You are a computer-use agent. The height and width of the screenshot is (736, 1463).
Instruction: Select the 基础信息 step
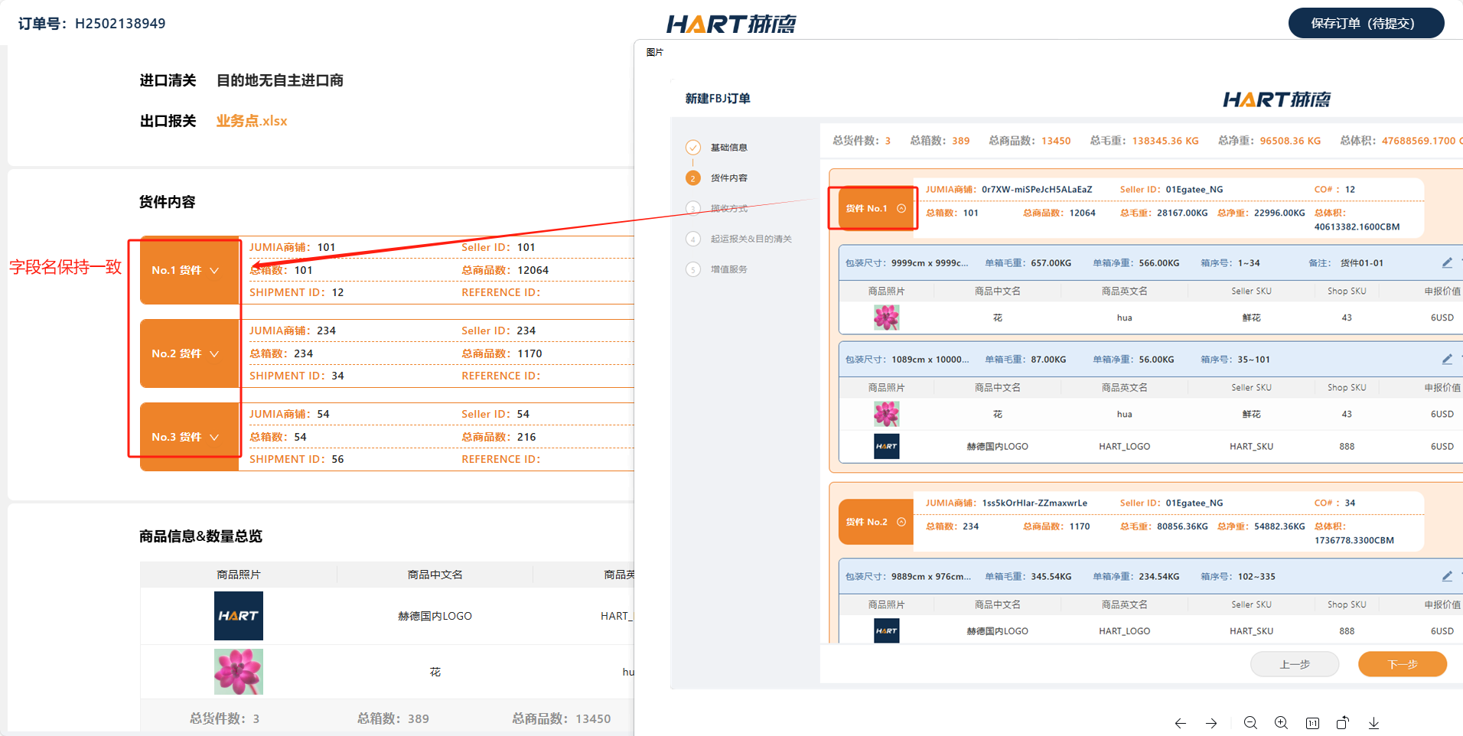pos(728,148)
